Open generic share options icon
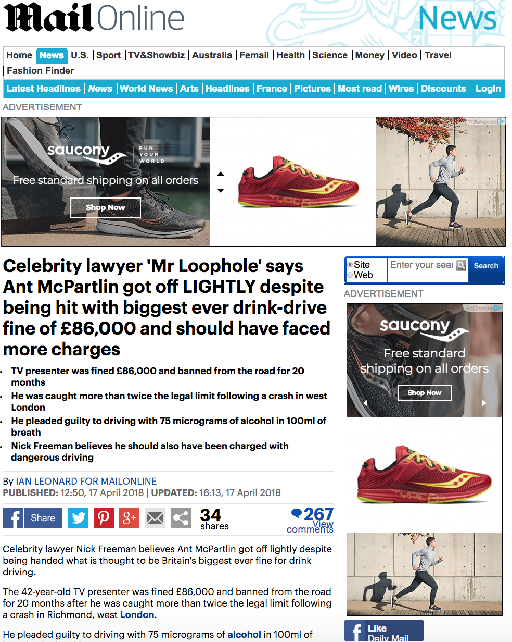 click(181, 518)
